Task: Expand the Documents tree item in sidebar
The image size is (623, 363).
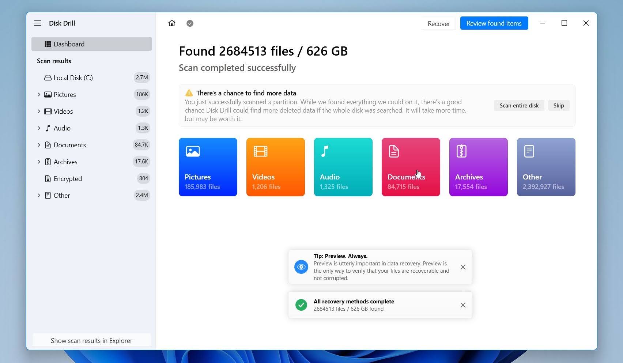Action: coord(39,145)
